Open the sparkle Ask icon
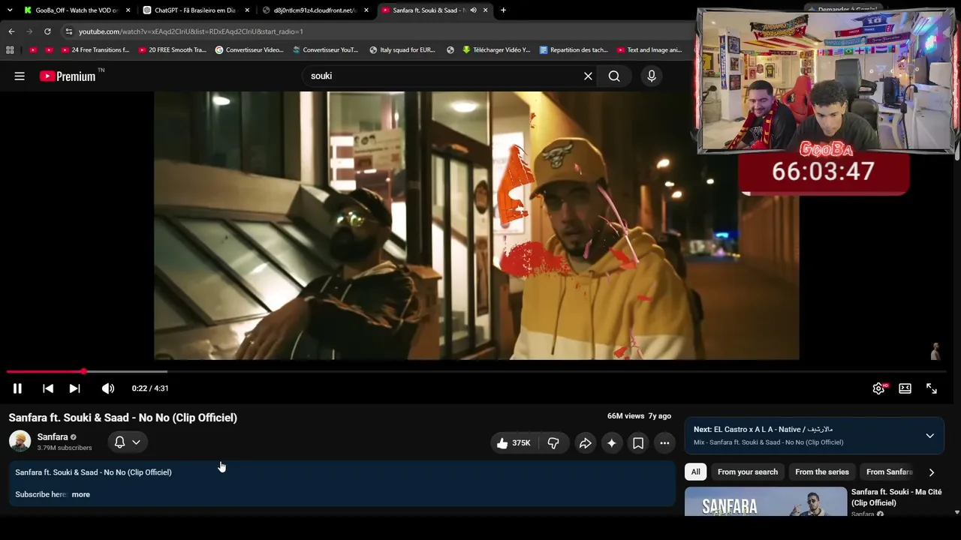961x540 pixels. pos(612,443)
